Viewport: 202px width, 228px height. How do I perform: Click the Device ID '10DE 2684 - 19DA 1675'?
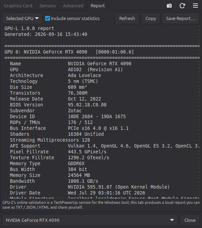coord(97,116)
